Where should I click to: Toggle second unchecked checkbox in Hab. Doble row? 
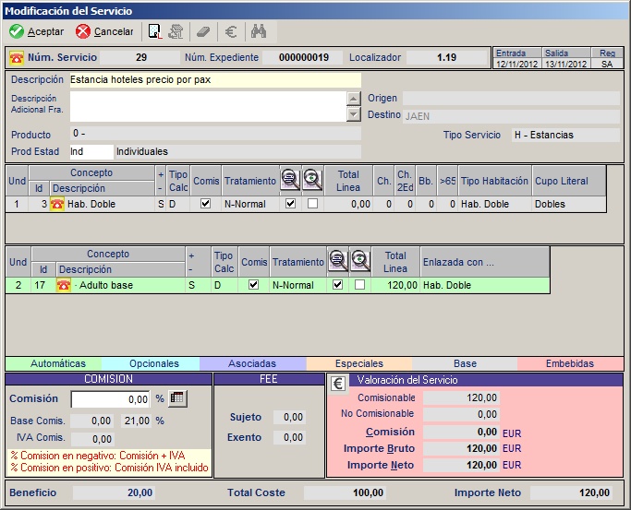tap(312, 204)
